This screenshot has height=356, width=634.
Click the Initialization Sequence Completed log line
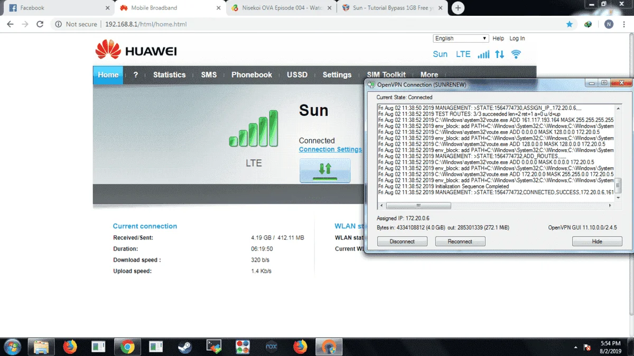[444, 186]
